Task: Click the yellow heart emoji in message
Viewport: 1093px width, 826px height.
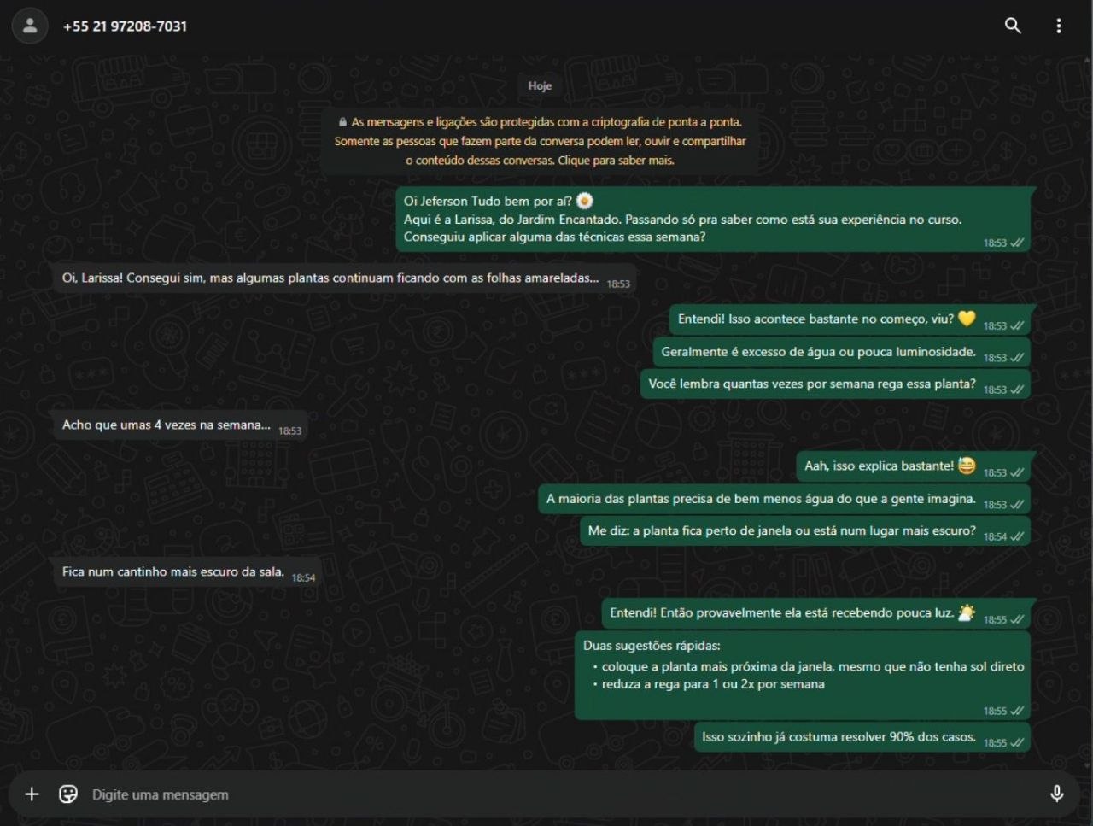Action: [967, 319]
